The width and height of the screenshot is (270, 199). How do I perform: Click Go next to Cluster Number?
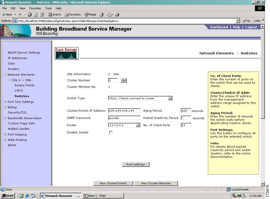pyautogui.click(x=124, y=80)
